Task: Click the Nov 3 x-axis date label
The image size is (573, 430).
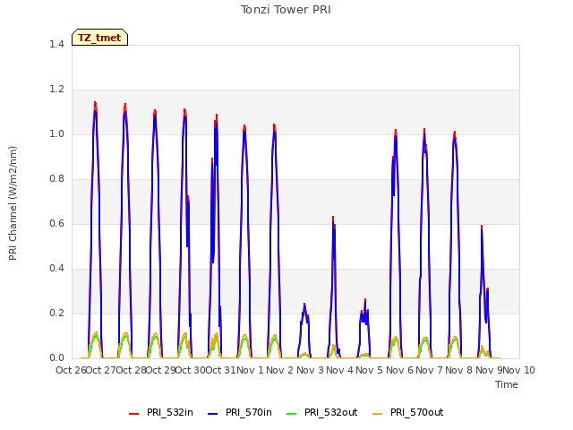Action: 310,370
